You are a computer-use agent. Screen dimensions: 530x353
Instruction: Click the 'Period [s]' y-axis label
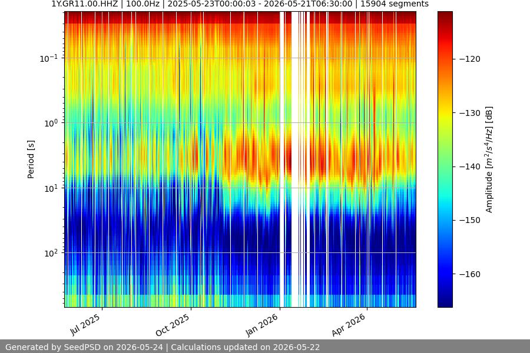31,159
